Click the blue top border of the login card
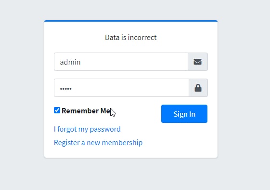 click(x=131, y=21)
